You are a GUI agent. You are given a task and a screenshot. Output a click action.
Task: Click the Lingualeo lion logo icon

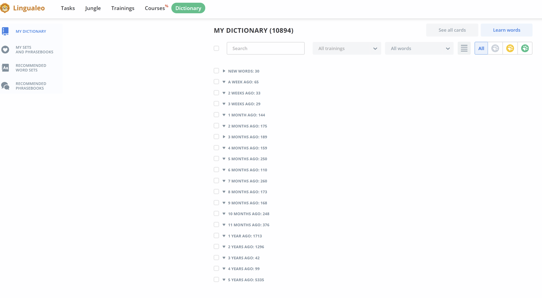click(5, 8)
